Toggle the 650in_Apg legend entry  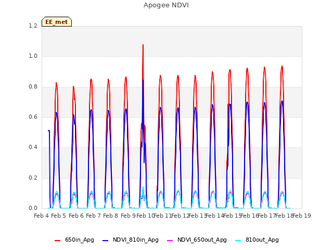tap(74, 240)
